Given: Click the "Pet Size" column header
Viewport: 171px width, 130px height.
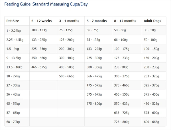Looking at the screenshot, I should [x=12, y=21].
